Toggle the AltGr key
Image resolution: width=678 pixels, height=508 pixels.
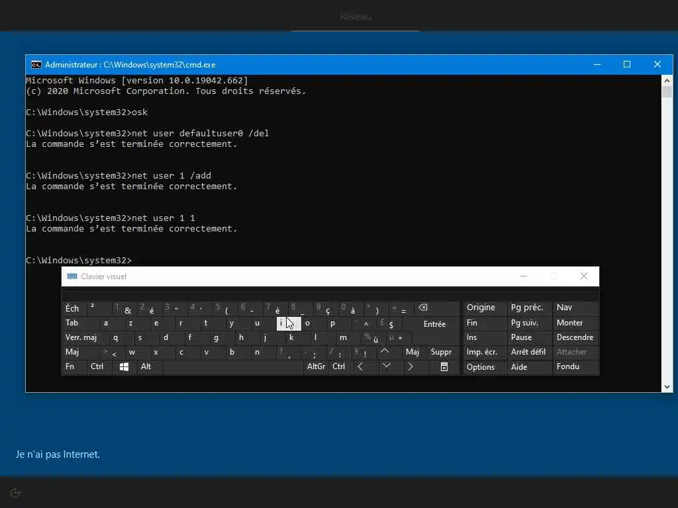pos(316,366)
